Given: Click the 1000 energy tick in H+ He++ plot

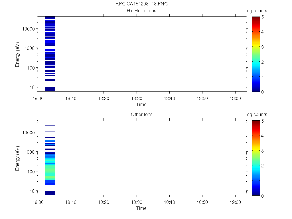Looking at the screenshot, I should click(30, 48).
